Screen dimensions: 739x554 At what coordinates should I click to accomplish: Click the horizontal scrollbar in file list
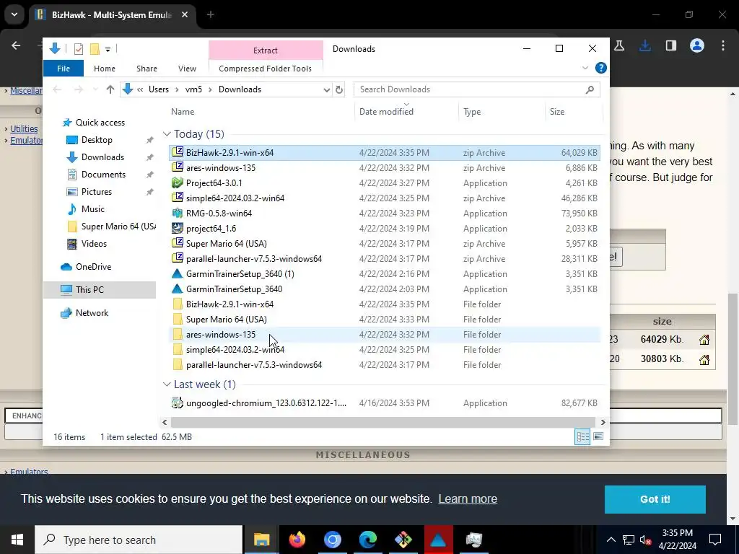[x=384, y=422]
